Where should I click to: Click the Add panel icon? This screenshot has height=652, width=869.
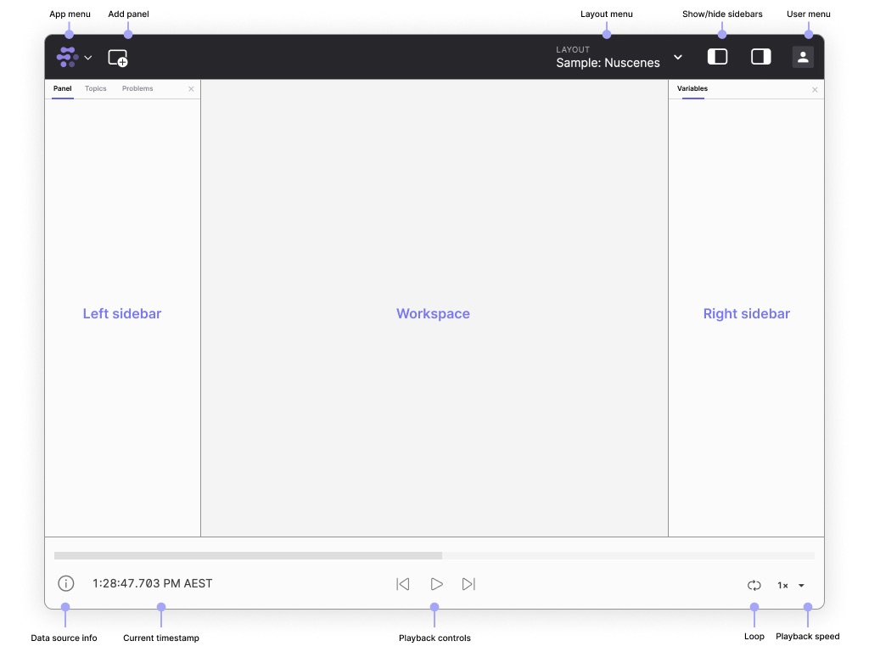(118, 58)
